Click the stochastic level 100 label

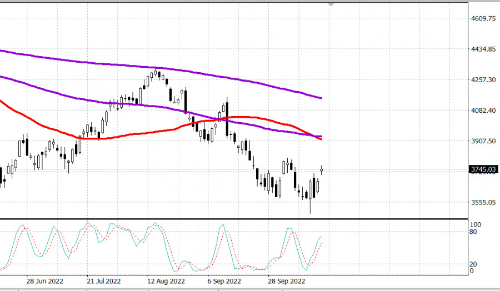[x=476, y=225]
